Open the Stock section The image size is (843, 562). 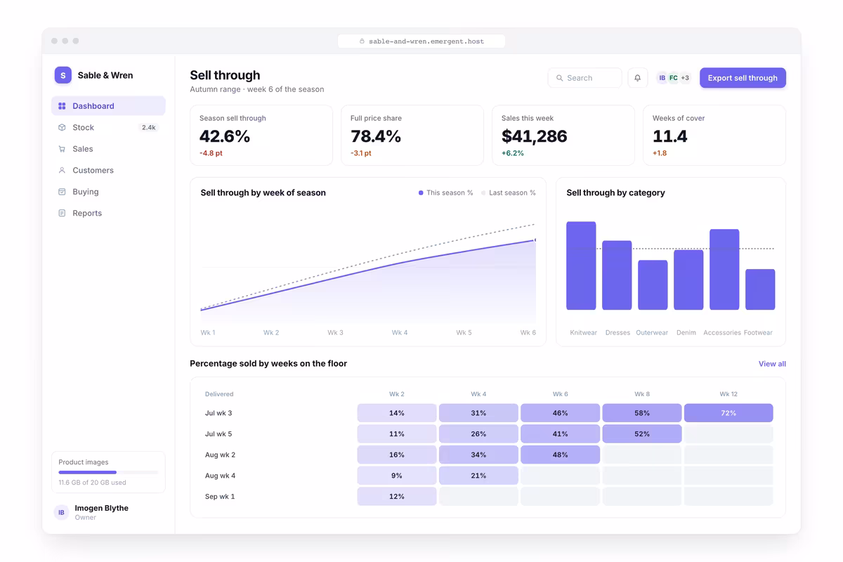point(108,127)
